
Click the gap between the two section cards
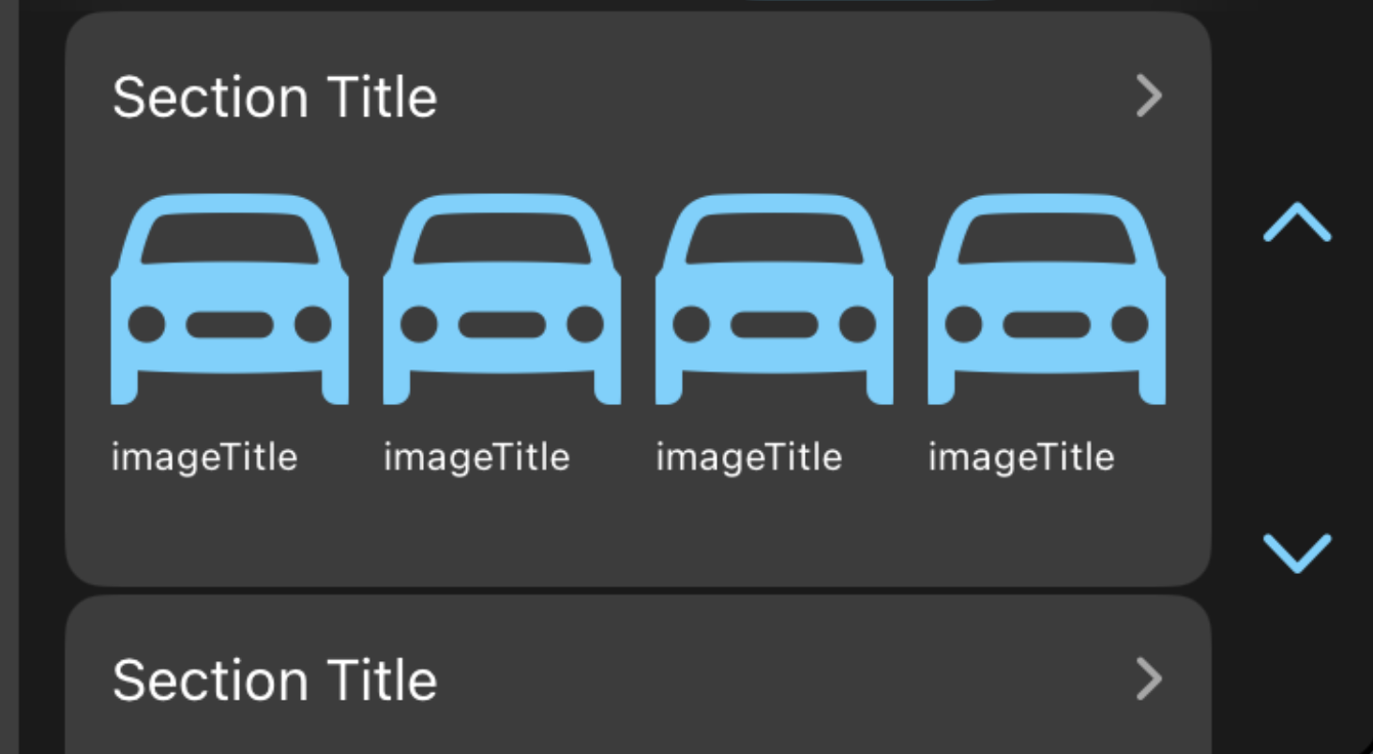coord(638,591)
